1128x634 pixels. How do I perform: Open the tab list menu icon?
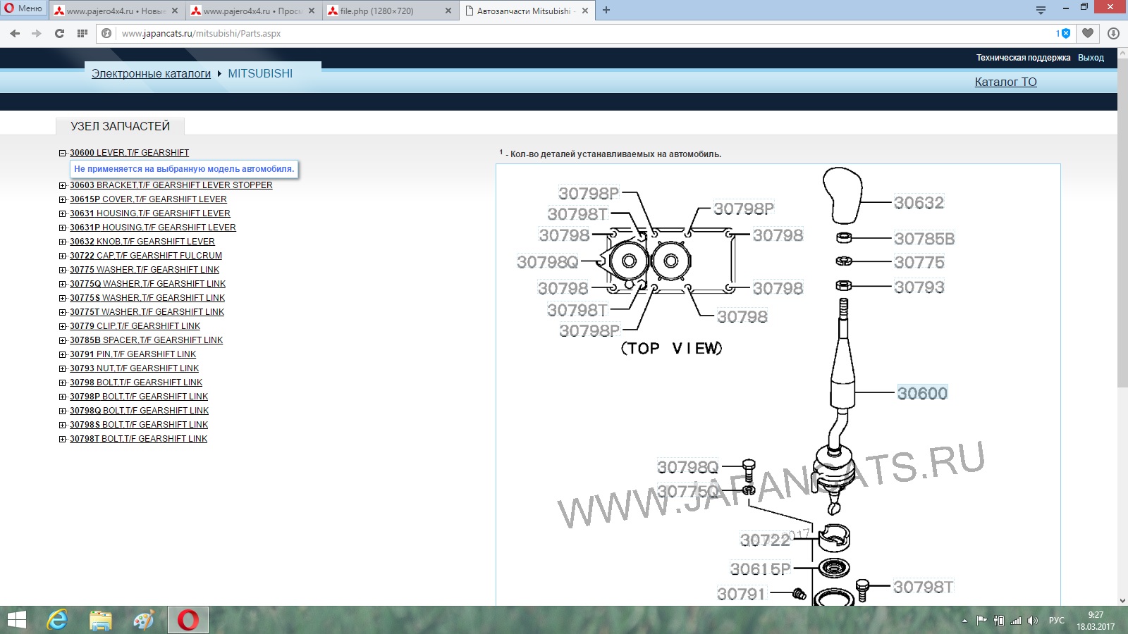pos(1041,10)
